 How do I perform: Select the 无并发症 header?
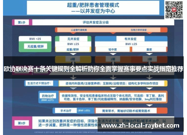73,39
